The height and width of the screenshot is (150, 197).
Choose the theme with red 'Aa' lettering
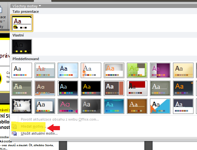point(45,70)
